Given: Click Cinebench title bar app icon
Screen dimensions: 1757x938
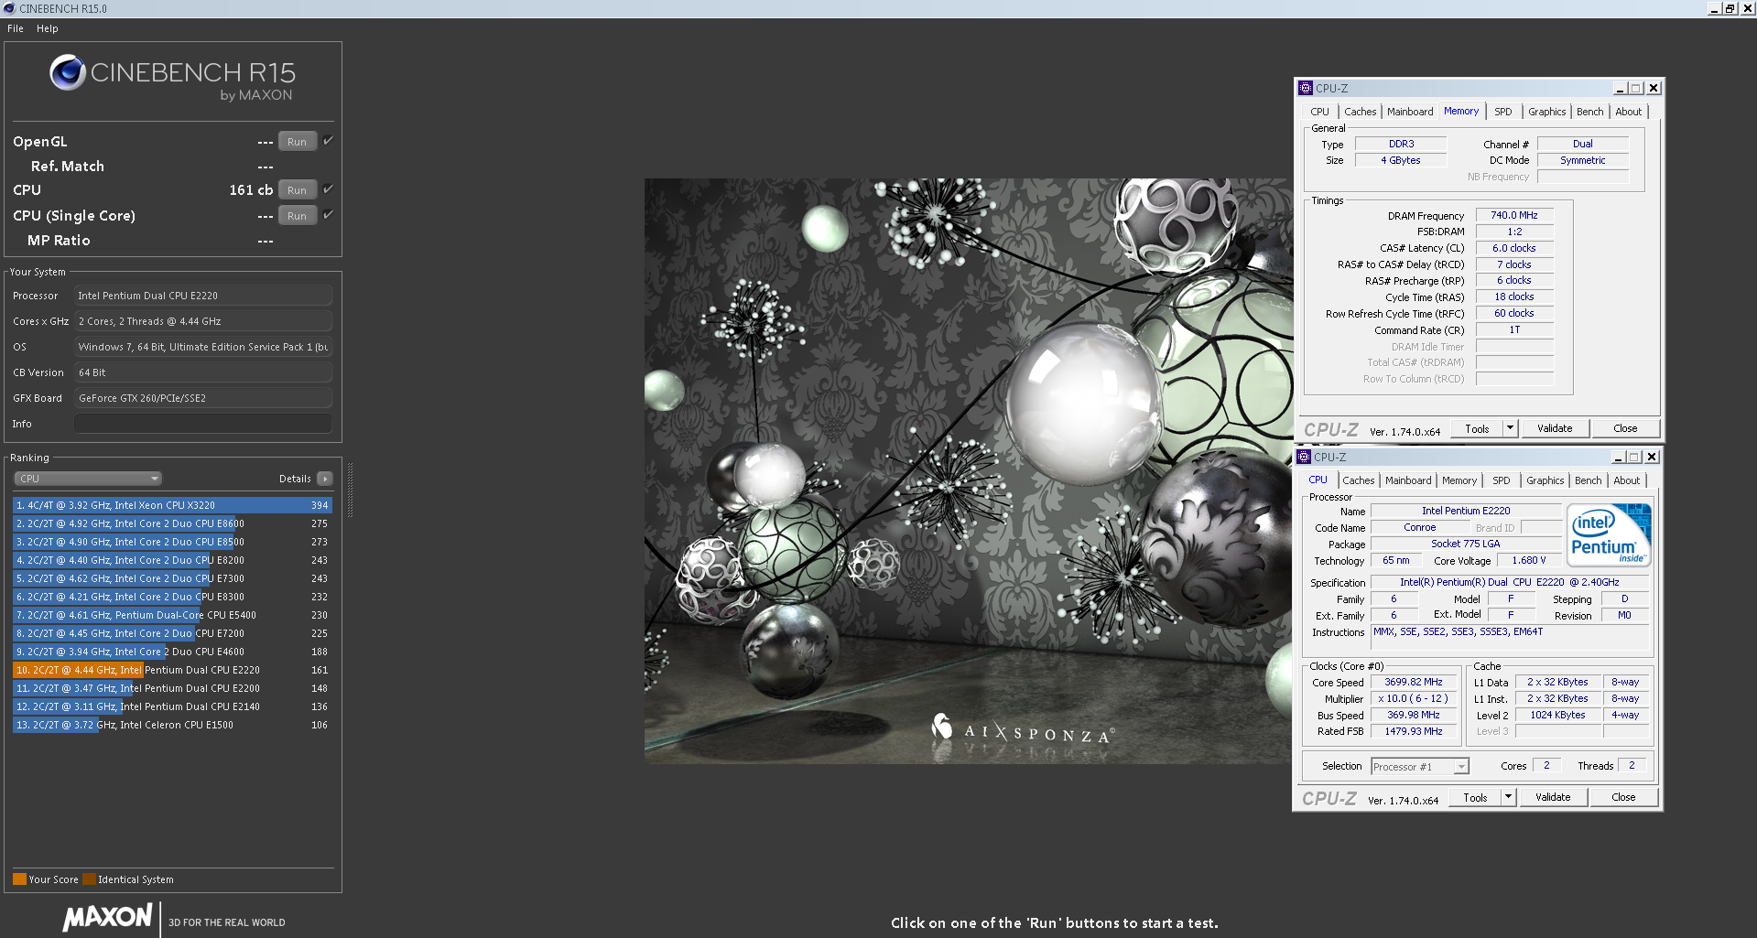Looking at the screenshot, I should point(9,8).
